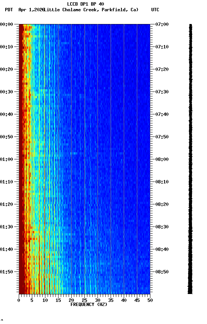Image resolution: width=207 pixels, height=324 pixels.
Task: Click the black seismogram waveform trace
Action: coord(190,159)
